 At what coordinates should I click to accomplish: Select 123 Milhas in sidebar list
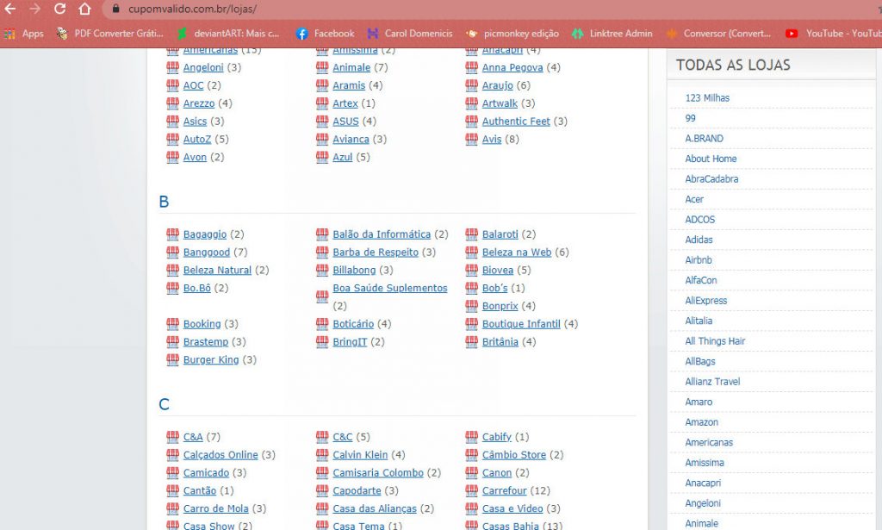(x=707, y=98)
